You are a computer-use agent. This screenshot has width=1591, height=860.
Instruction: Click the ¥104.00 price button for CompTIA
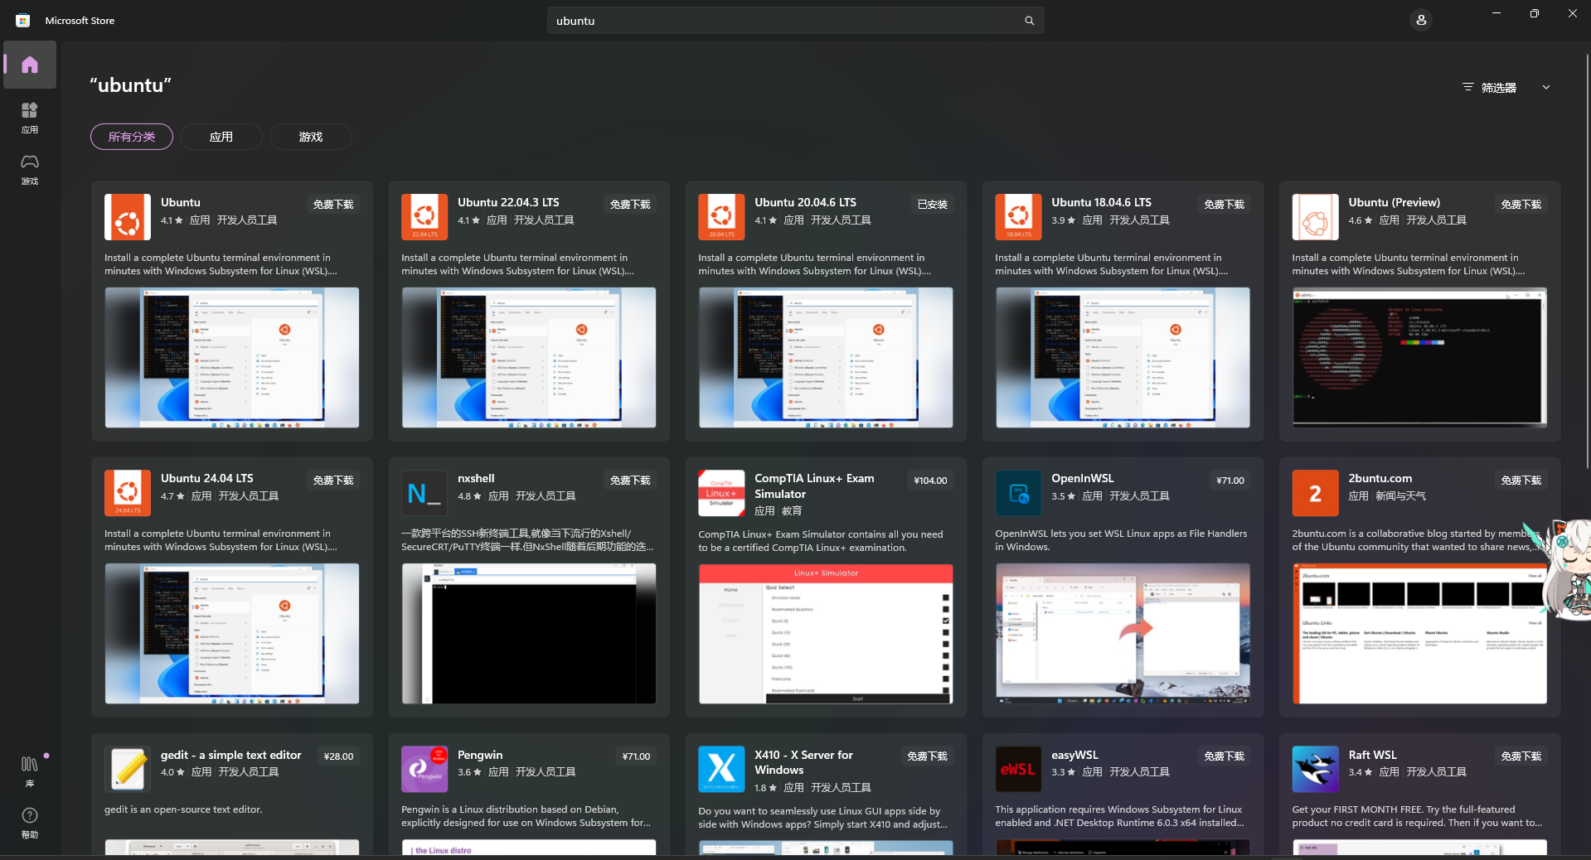click(930, 481)
